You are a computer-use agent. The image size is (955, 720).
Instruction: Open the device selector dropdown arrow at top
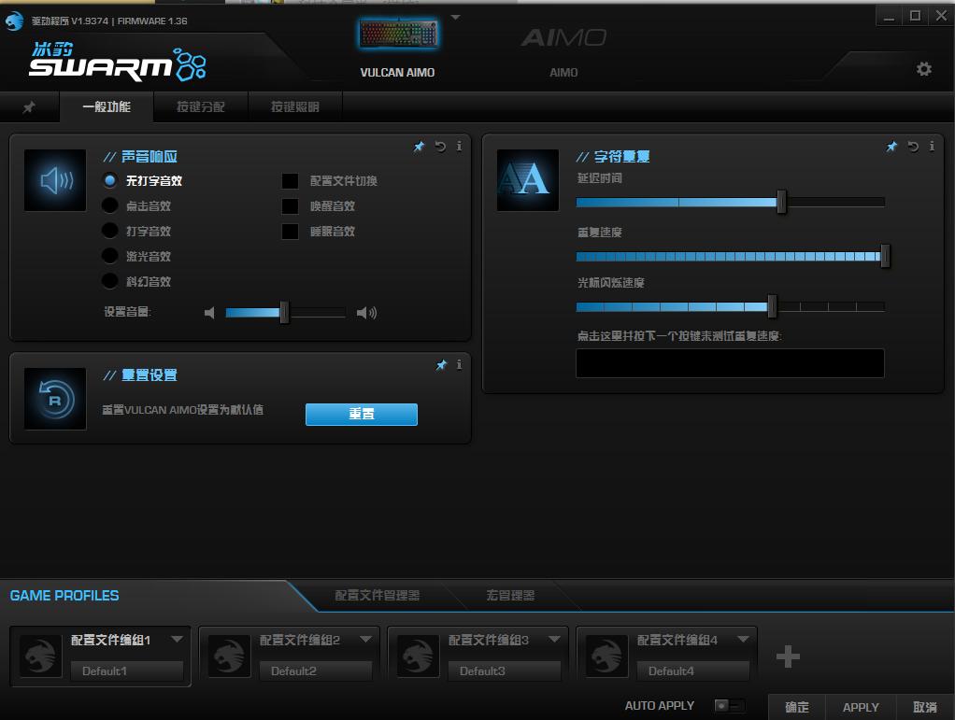[x=455, y=16]
